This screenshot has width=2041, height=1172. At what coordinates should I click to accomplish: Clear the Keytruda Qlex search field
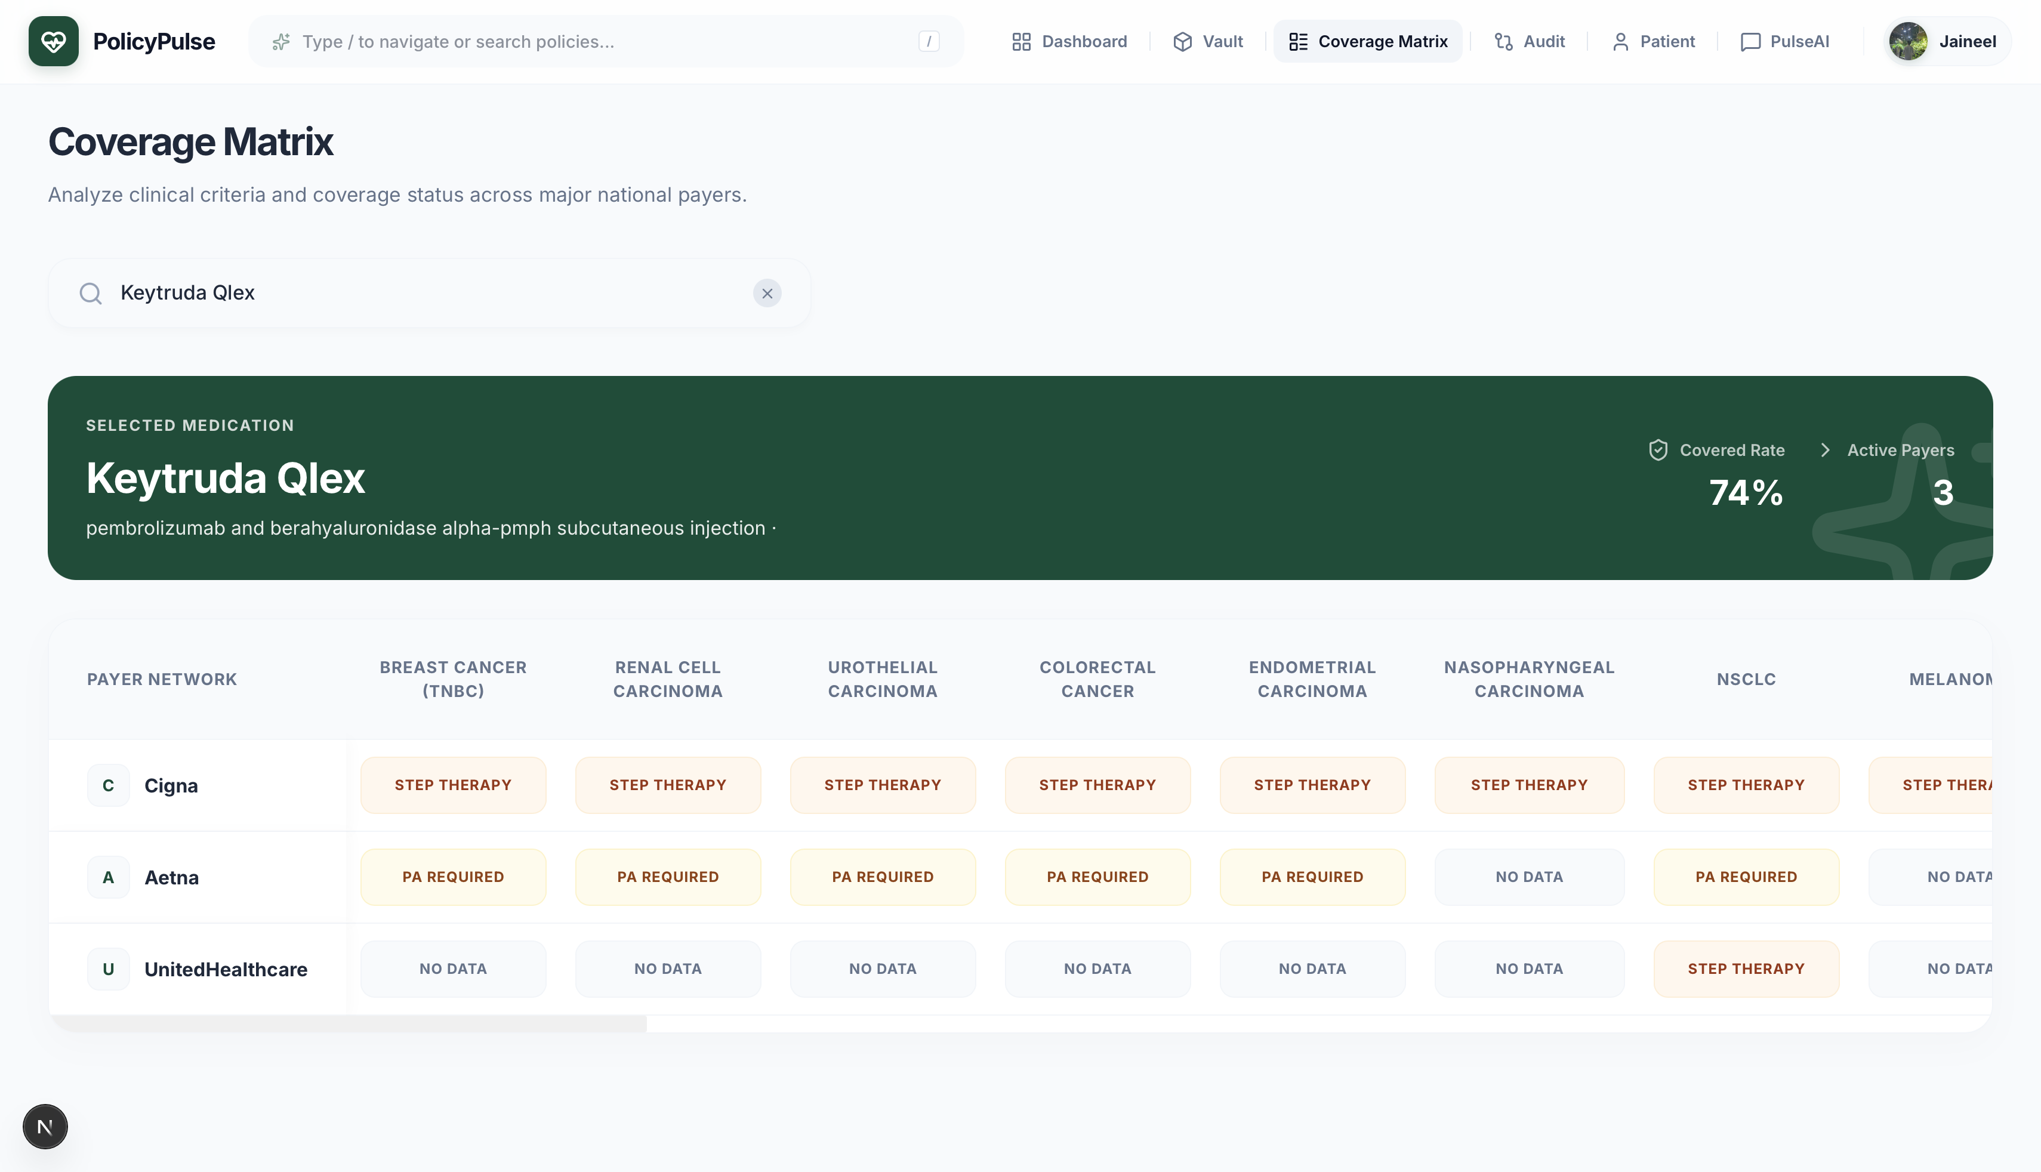coord(767,293)
